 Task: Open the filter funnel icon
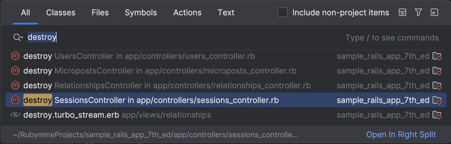pos(418,13)
